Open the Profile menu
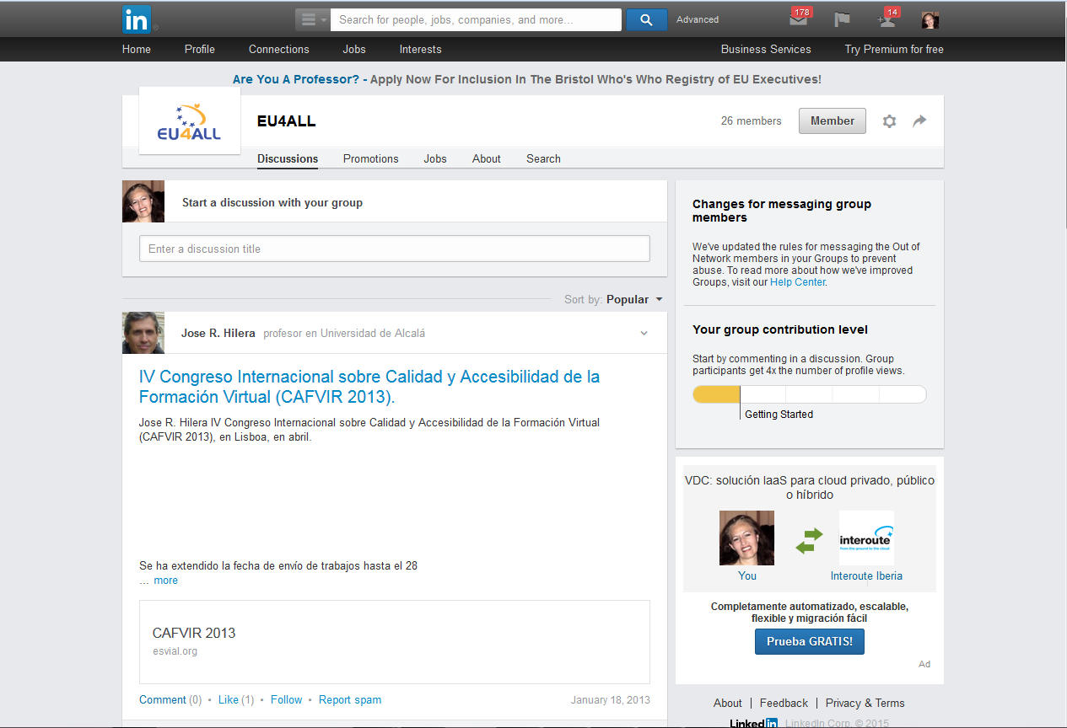Viewport: 1067px width, 728px height. tap(200, 49)
